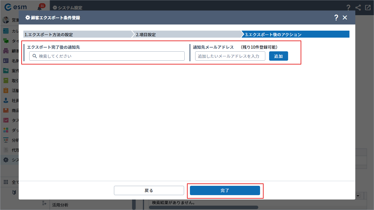The image size is (374, 210).
Task: Click the open-in-new-window icon in top bar
Action: click(x=368, y=8)
